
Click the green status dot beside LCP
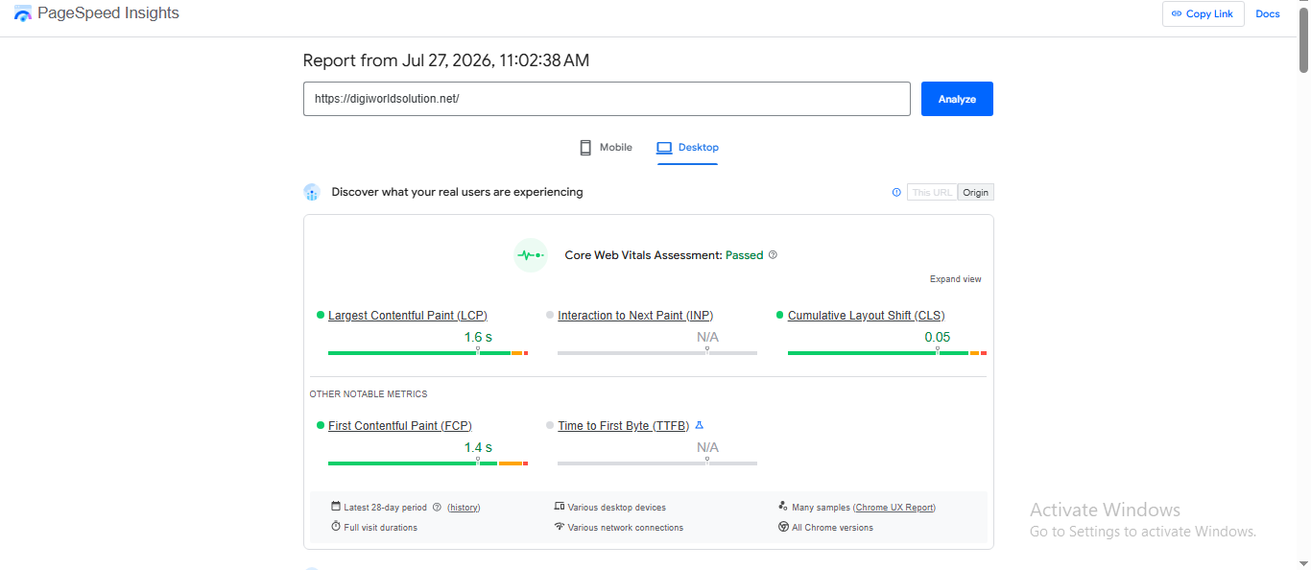(x=321, y=315)
